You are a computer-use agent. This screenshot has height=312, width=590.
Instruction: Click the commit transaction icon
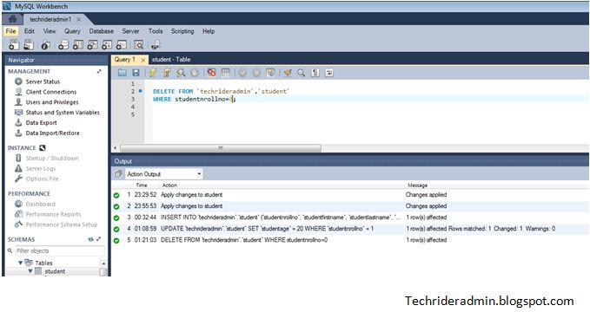(x=242, y=73)
